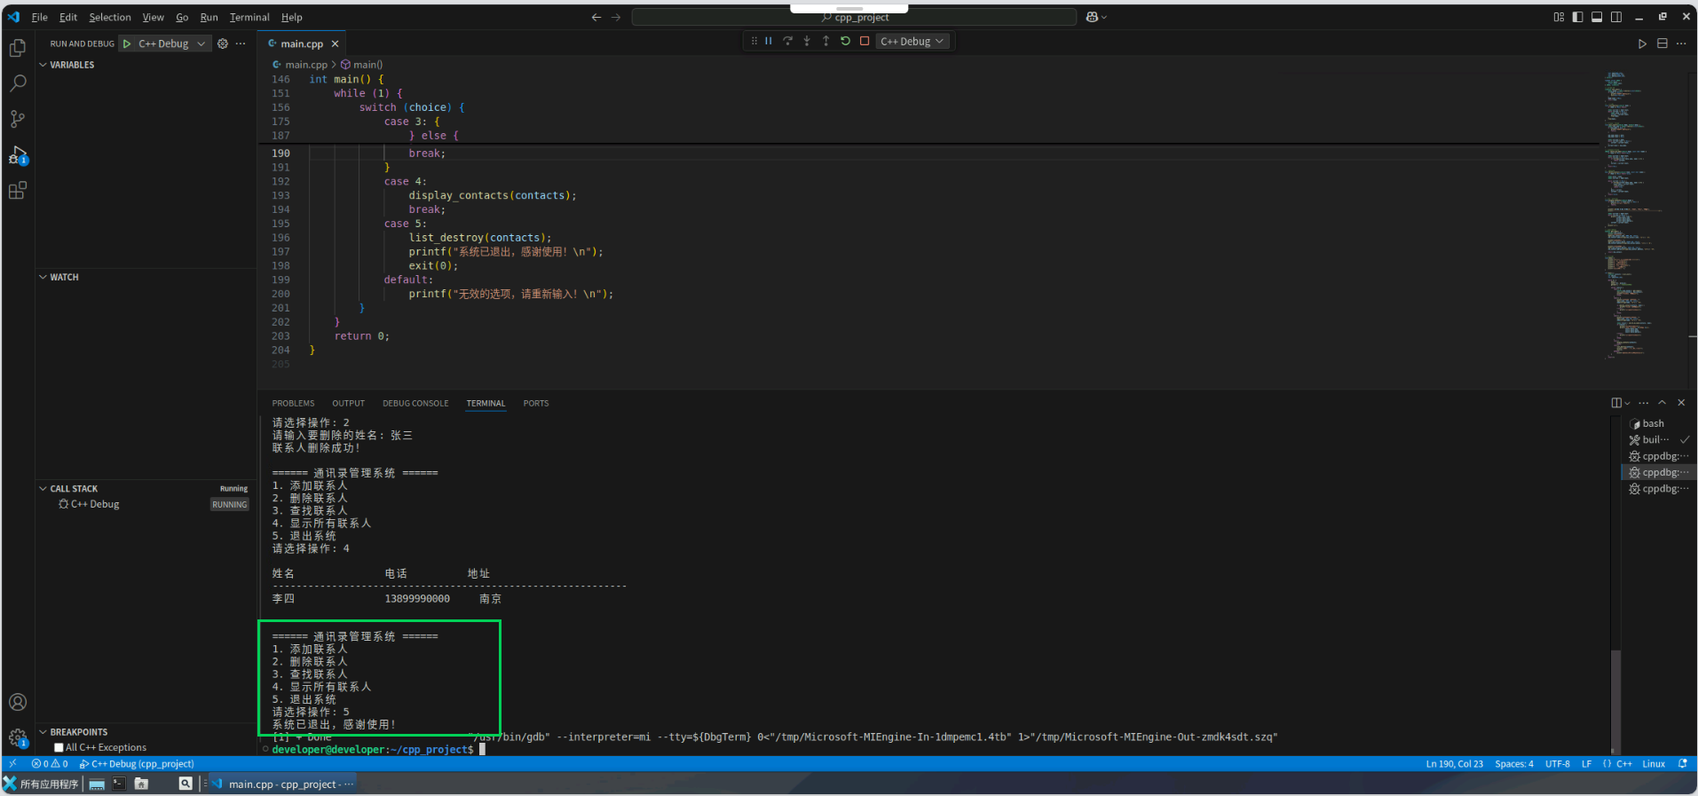This screenshot has height=796, width=1698.
Task: Open the File menu
Action: (x=40, y=17)
